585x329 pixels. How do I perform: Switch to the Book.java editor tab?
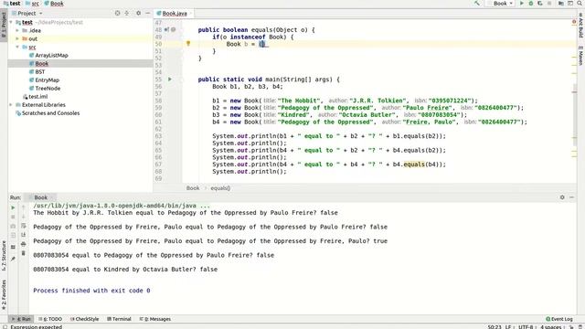coord(175,14)
